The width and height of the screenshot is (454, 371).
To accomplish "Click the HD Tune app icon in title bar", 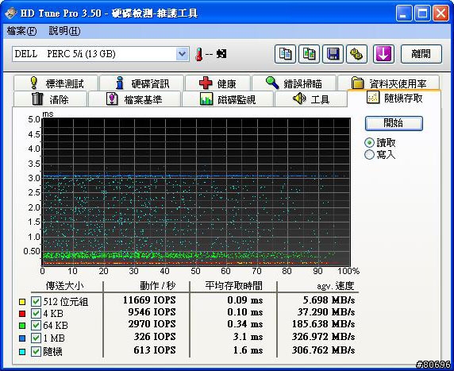I will (x=10, y=13).
